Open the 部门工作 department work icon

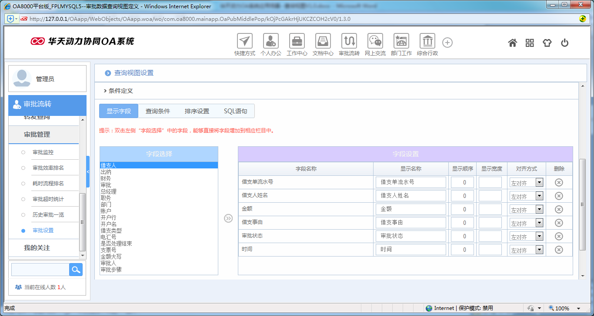click(x=401, y=42)
